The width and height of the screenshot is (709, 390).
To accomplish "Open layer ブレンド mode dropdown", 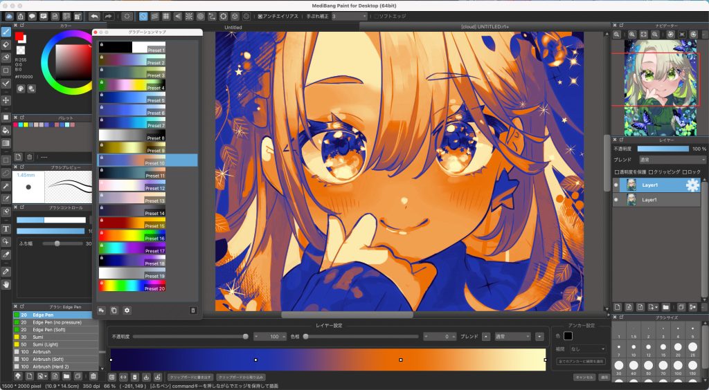I will pyautogui.click(x=672, y=160).
